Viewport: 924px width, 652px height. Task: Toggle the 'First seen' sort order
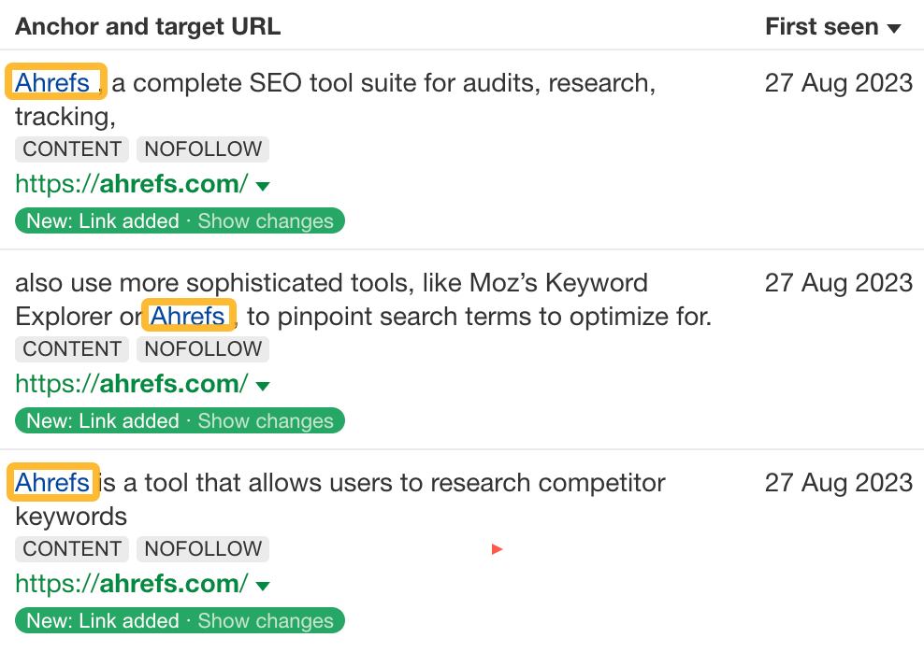892,27
